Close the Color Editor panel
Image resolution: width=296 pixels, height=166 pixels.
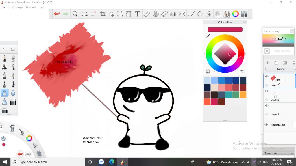coord(245,22)
